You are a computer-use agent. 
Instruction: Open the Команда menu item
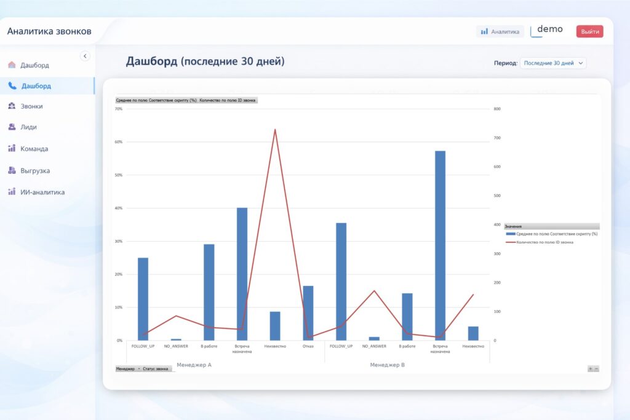pyautogui.click(x=34, y=149)
